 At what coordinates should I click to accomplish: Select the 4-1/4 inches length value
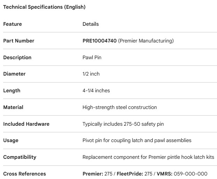pyautogui.click(x=96, y=91)
